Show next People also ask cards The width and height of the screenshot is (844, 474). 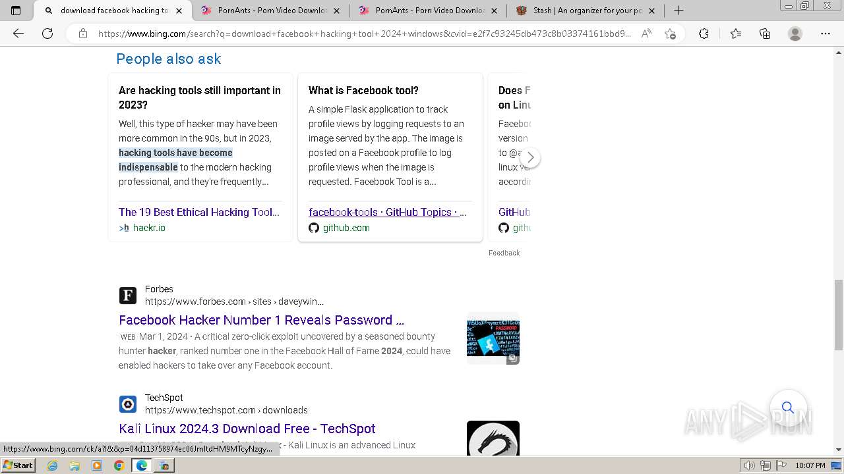[x=530, y=158]
